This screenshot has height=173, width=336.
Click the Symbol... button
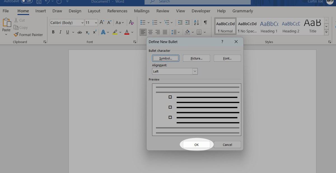tap(166, 58)
